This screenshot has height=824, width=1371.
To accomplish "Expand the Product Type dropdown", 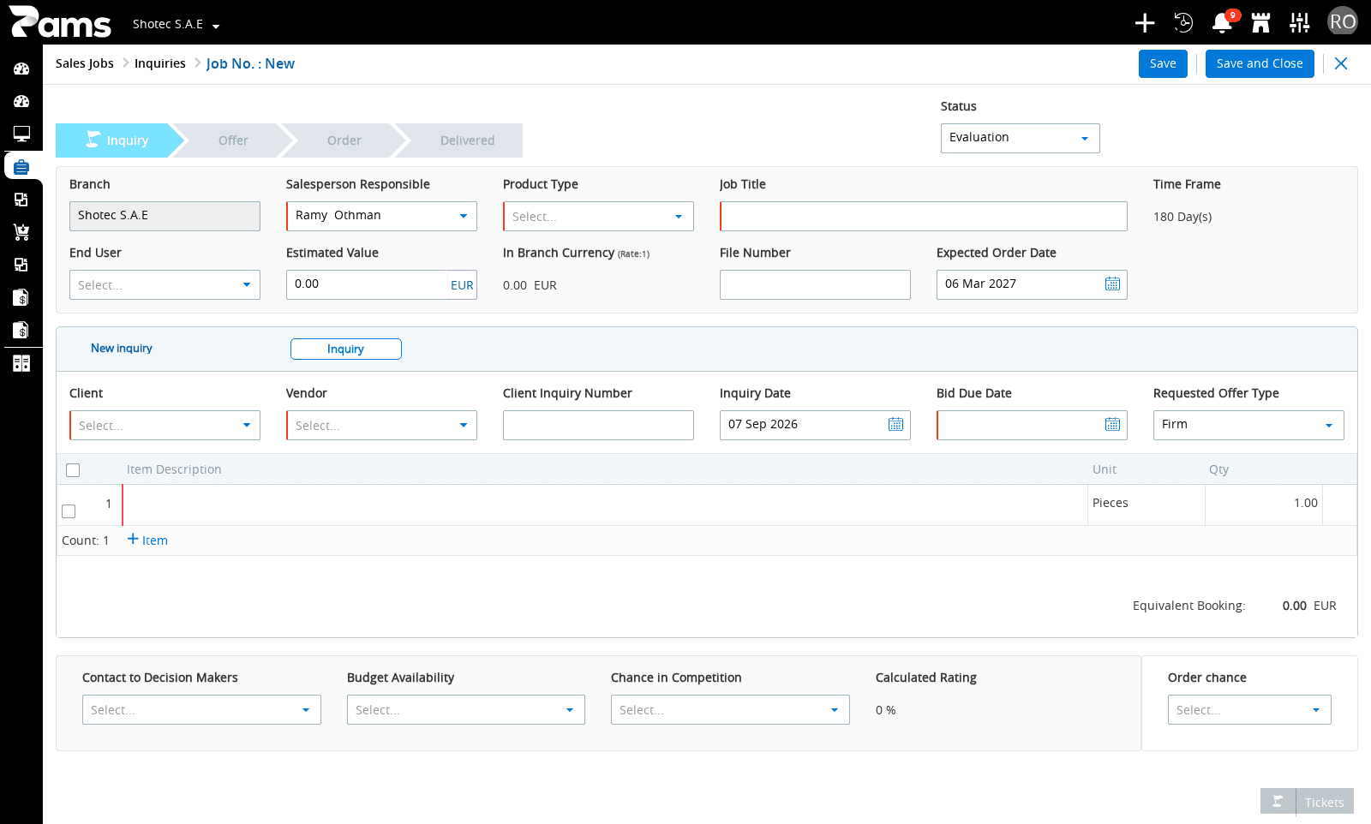I will pos(679,217).
